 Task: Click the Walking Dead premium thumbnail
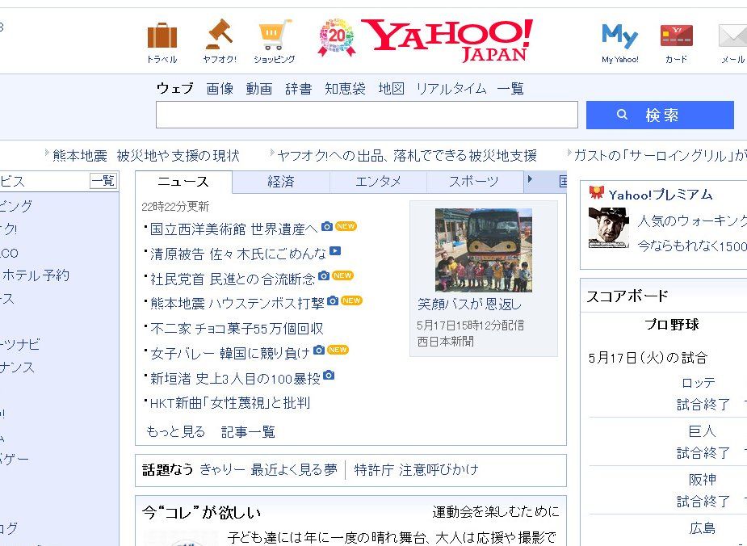pos(609,228)
